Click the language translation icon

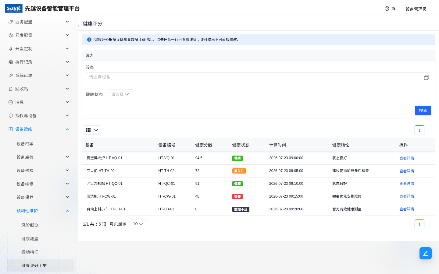(394, 9)
